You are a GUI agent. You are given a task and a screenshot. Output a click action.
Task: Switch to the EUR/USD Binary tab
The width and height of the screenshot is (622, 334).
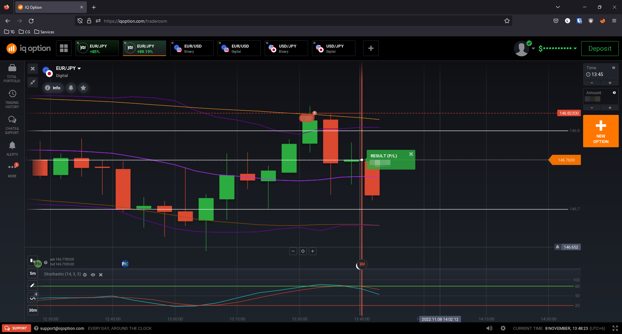click(x=192, y=48)
